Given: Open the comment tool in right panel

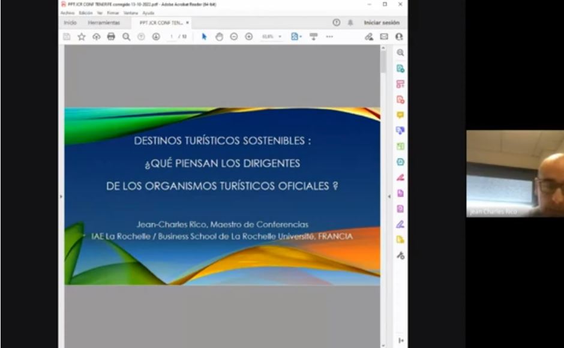Looking at the screenshot, I should coord(400,115).
